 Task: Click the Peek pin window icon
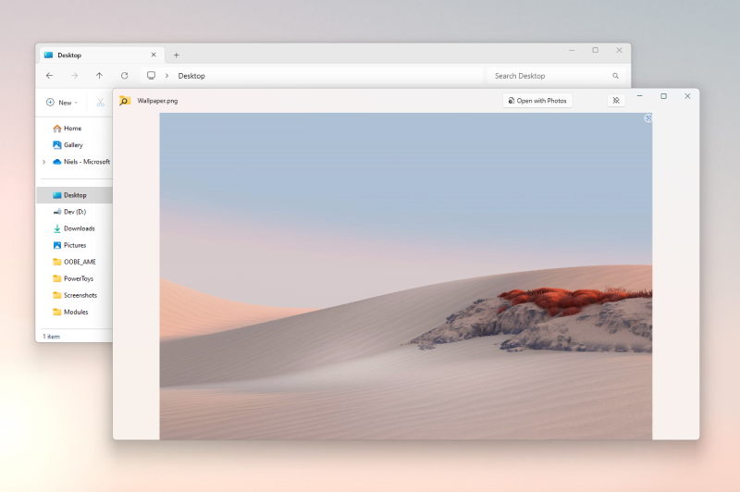point(616,101)
